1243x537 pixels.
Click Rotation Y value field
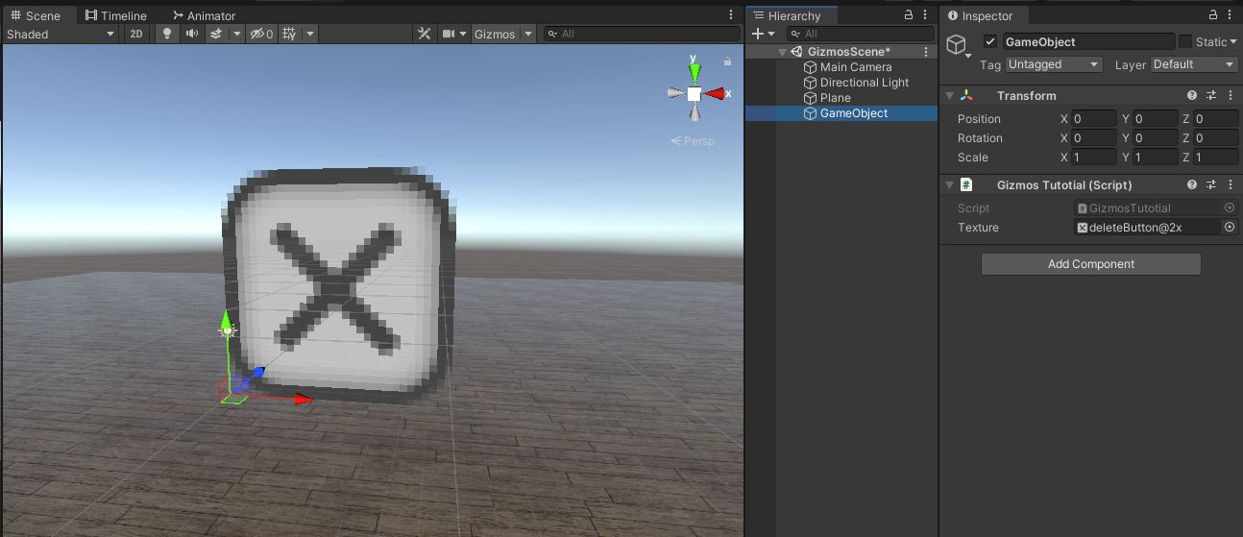coord(1156,138)
